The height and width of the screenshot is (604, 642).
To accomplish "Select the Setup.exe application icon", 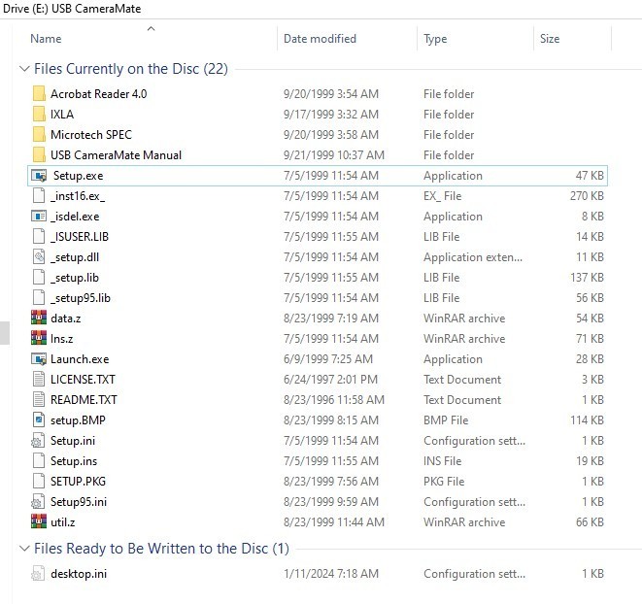I will click(x=40, y=176).
